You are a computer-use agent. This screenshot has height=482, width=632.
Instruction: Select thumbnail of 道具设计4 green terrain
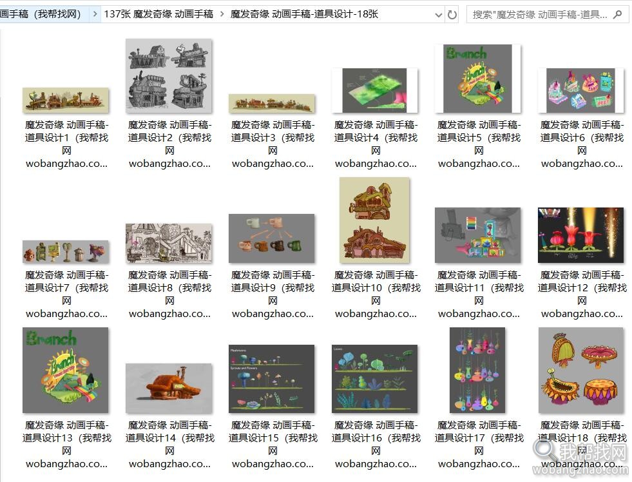click(375, 90)
